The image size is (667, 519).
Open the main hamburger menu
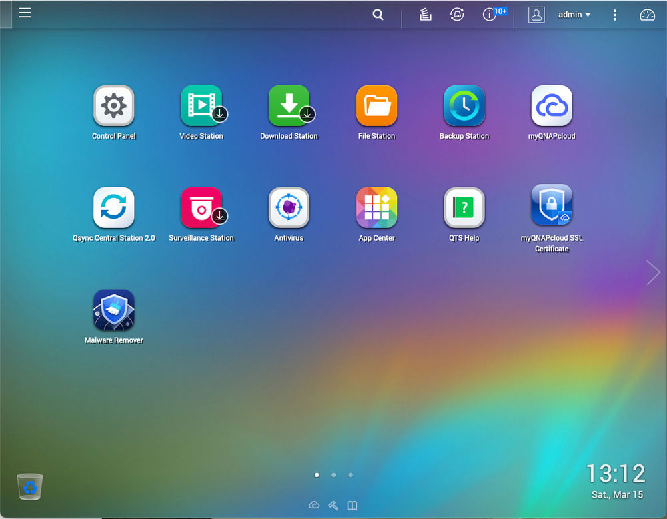pos(25,13)
